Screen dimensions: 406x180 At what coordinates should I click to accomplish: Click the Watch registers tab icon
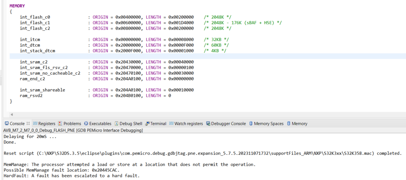171,124
